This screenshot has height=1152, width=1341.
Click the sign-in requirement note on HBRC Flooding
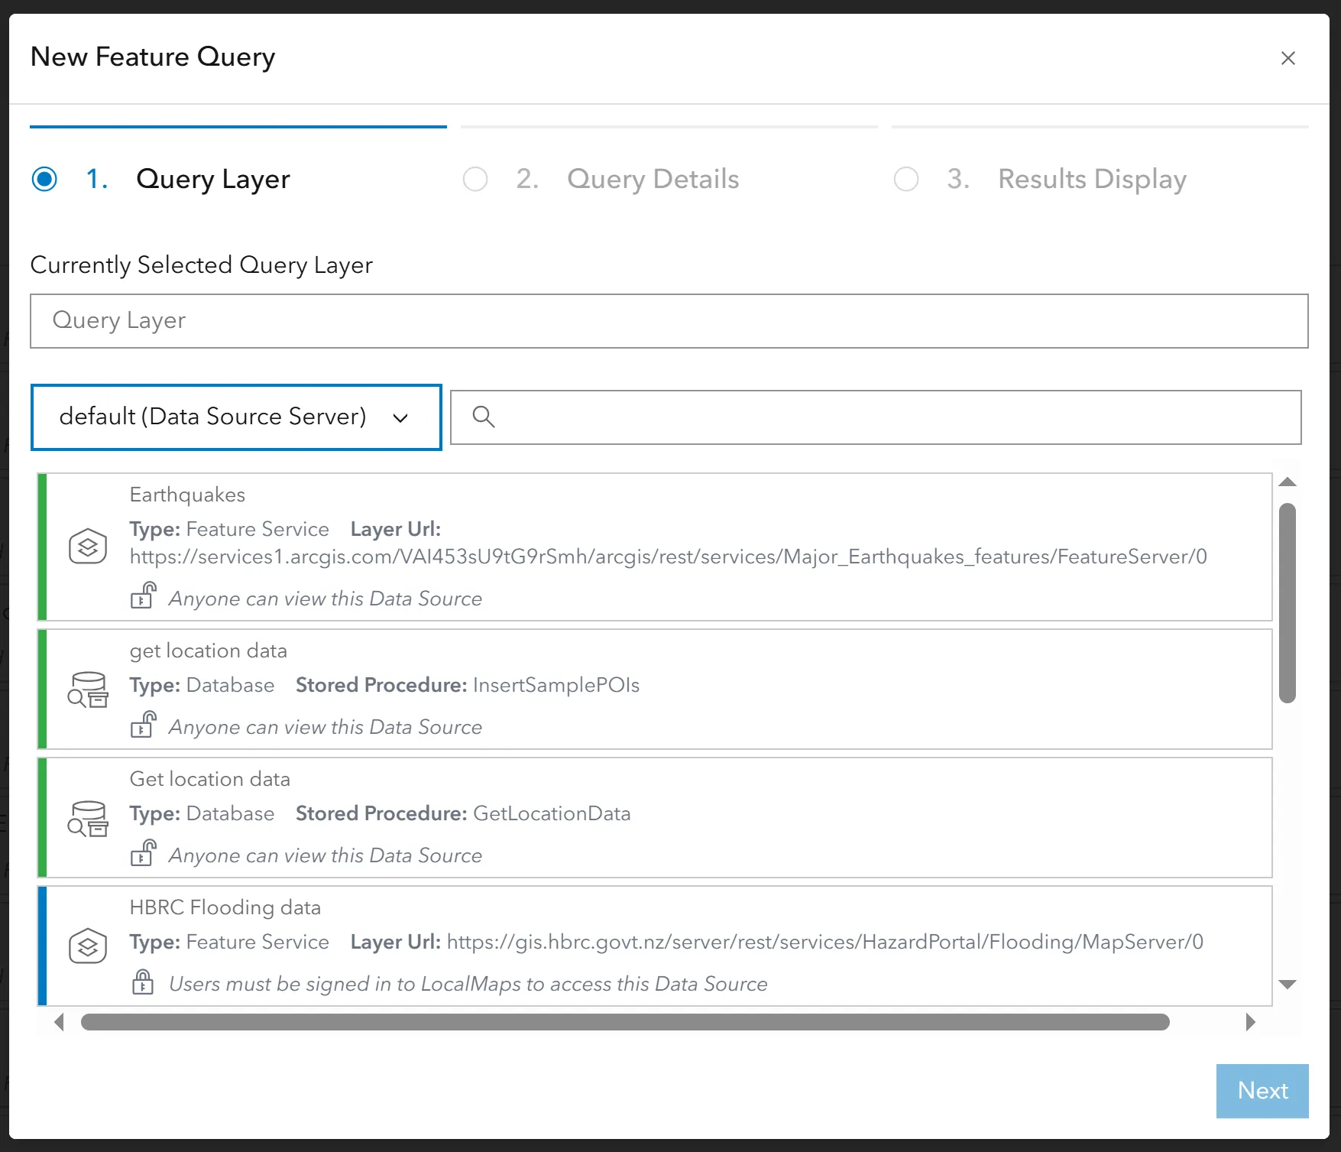click(468, 984)
